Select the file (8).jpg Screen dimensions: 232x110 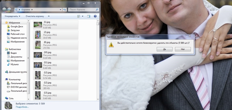coord(55,45)
